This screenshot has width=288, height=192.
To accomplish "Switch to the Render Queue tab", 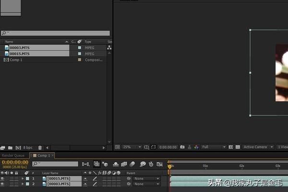I will pyautogui.click(x=13, y=156).
